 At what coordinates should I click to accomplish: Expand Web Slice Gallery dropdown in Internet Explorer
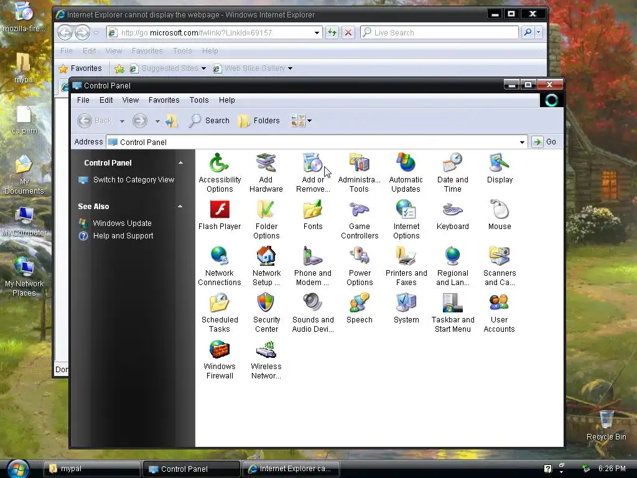click(290, 68)
